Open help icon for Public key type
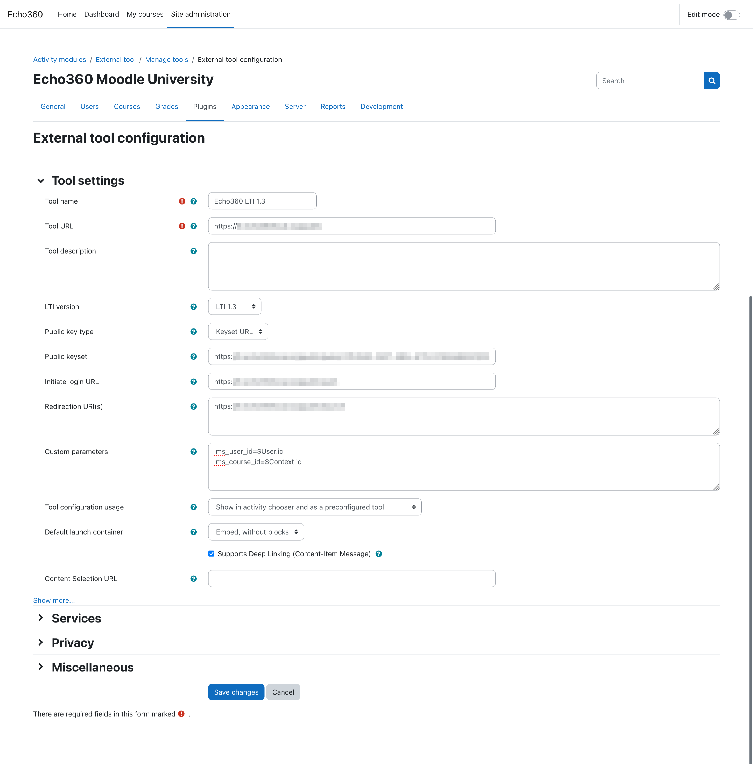 [193, 332]
